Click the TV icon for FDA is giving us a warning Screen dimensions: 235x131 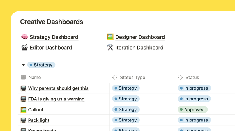[x=24, y=99]
